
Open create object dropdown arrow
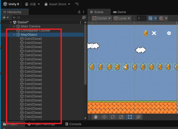[x=8, y=17]
